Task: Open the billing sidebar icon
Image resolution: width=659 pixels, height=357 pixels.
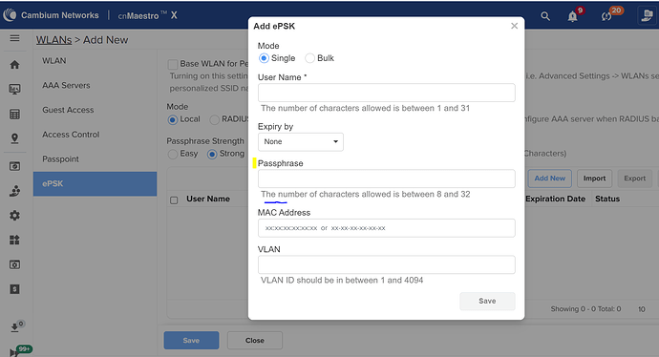Action: pos(14,289)
